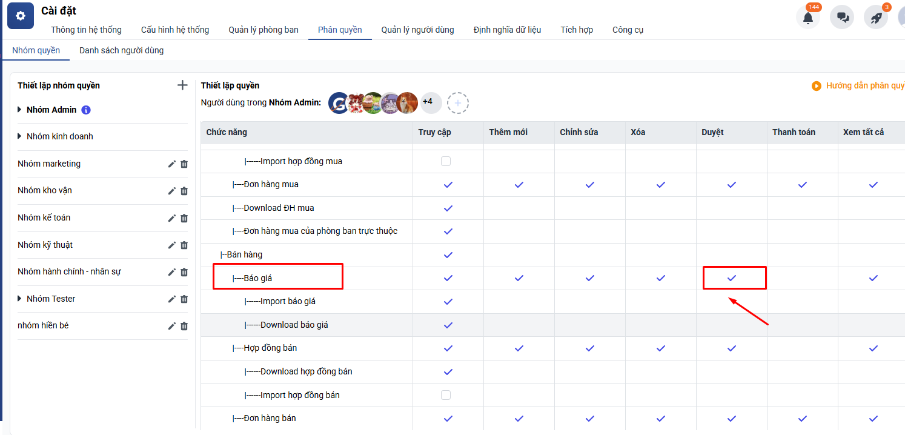
Task: Open the chat messages icon
Action: click(842, 18)
